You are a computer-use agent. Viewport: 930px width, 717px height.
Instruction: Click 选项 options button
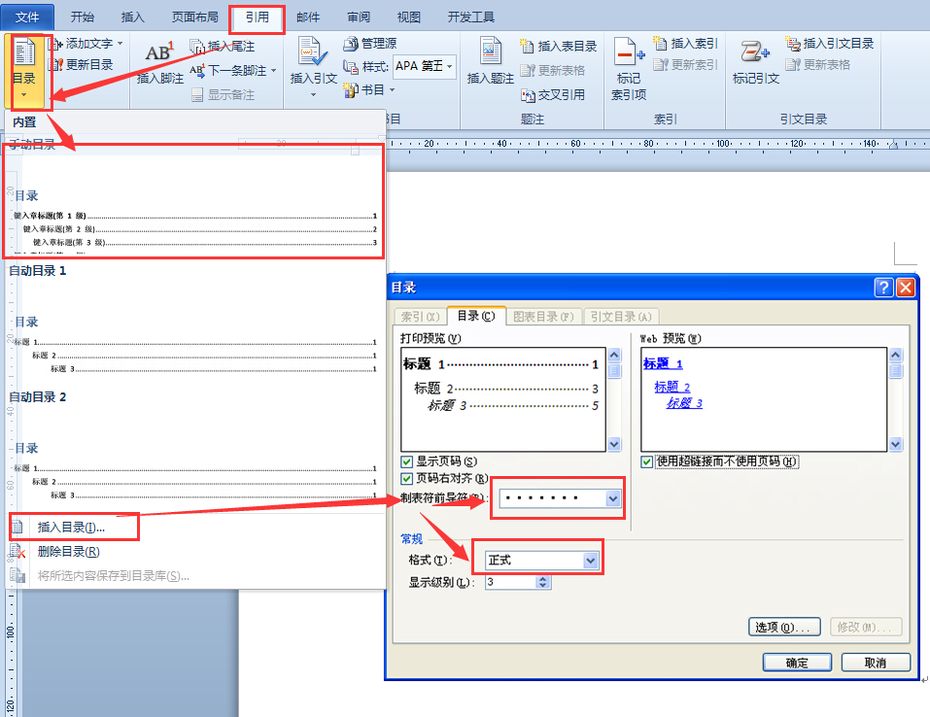(x=784, y=627)
